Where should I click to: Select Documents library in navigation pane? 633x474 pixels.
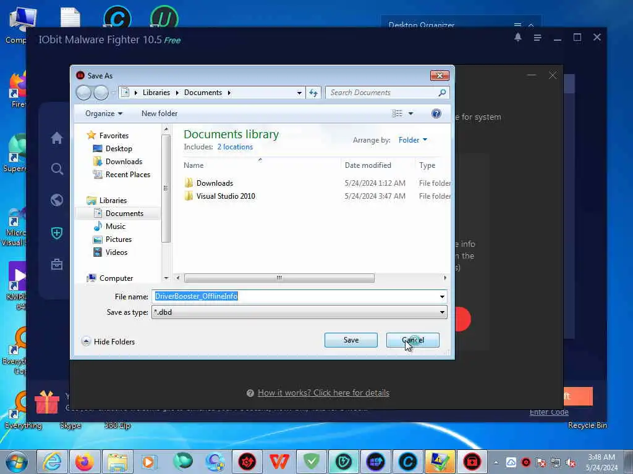coord(124,213)
